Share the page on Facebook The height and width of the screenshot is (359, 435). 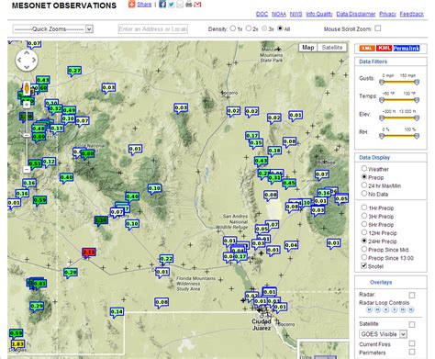pyautogui.click(x=162, y=5)
